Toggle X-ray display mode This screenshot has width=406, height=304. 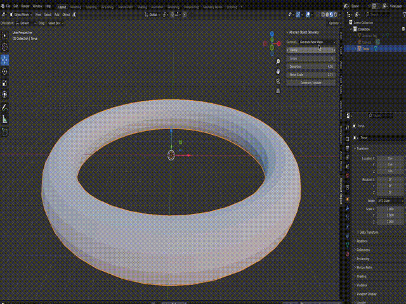coord(318,15)
